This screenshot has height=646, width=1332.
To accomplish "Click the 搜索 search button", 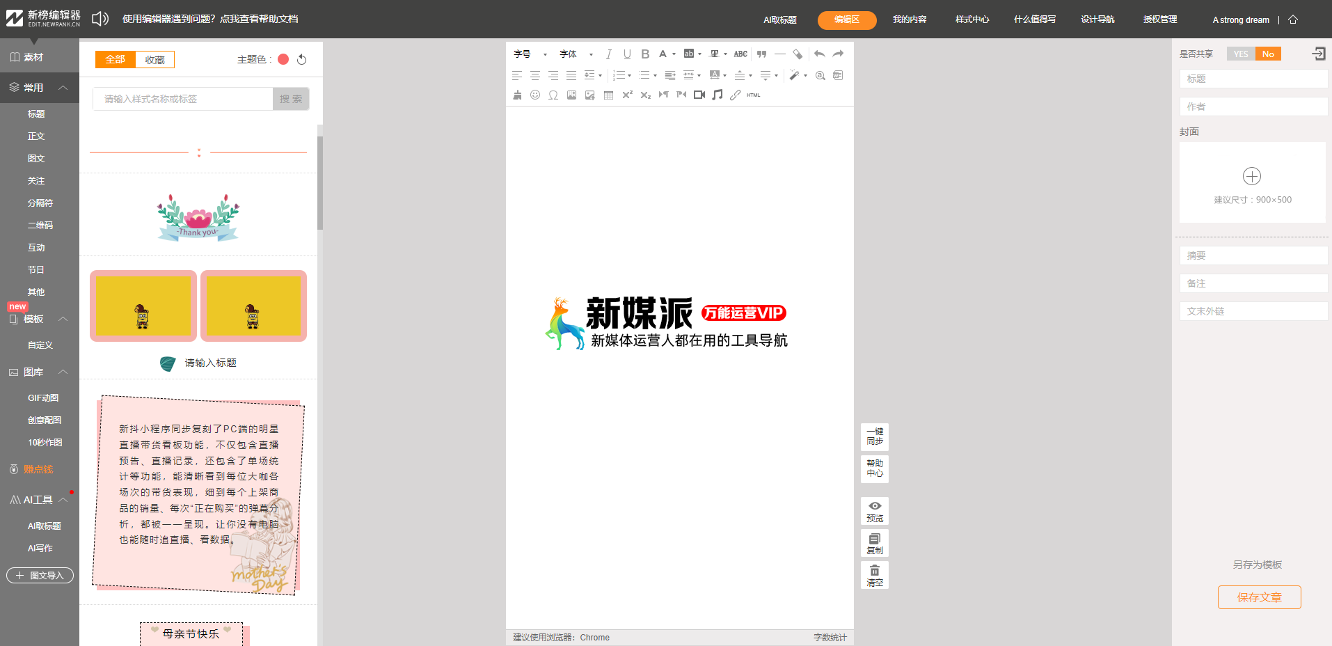I will [x=291, y=99].
